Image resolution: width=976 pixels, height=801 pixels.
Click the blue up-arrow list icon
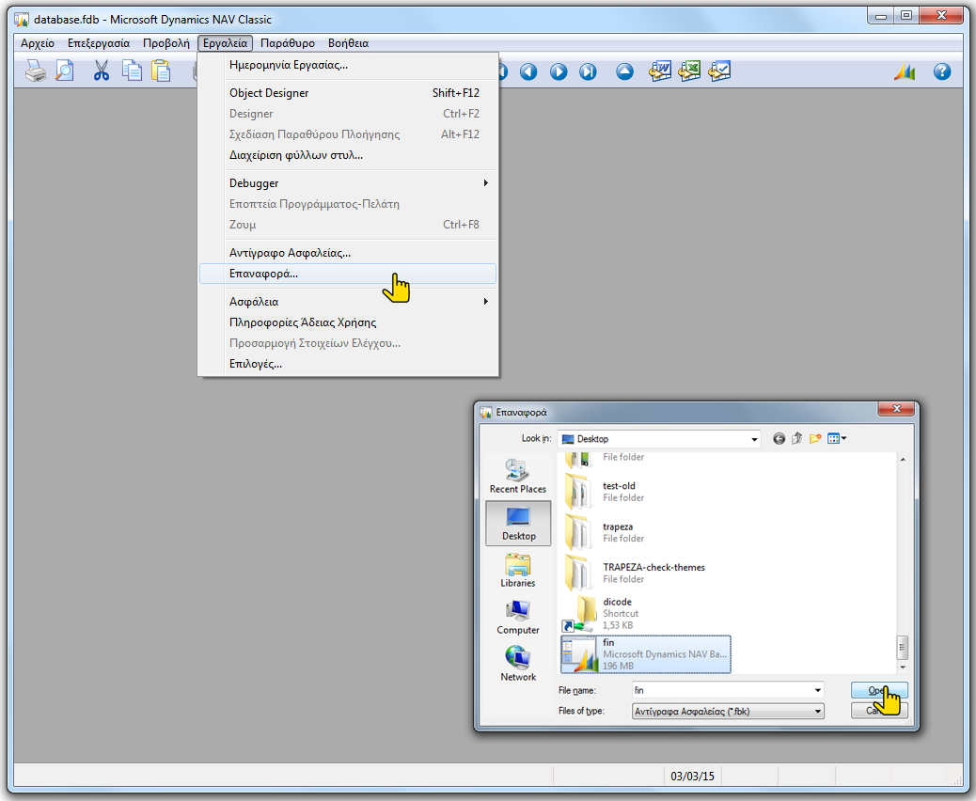(x=625, y=71)
